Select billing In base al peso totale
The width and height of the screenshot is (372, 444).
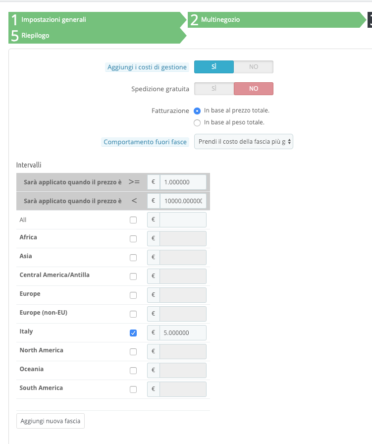point(197,122)
